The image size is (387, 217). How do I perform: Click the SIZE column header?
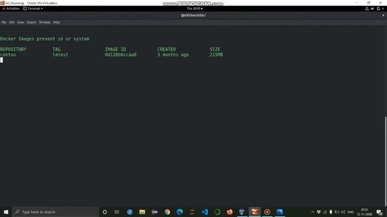pos(215,49)
